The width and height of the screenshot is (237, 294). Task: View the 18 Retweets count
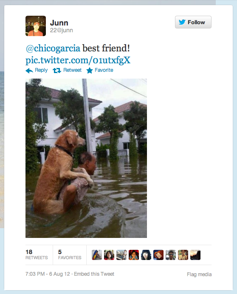(37, 254)
